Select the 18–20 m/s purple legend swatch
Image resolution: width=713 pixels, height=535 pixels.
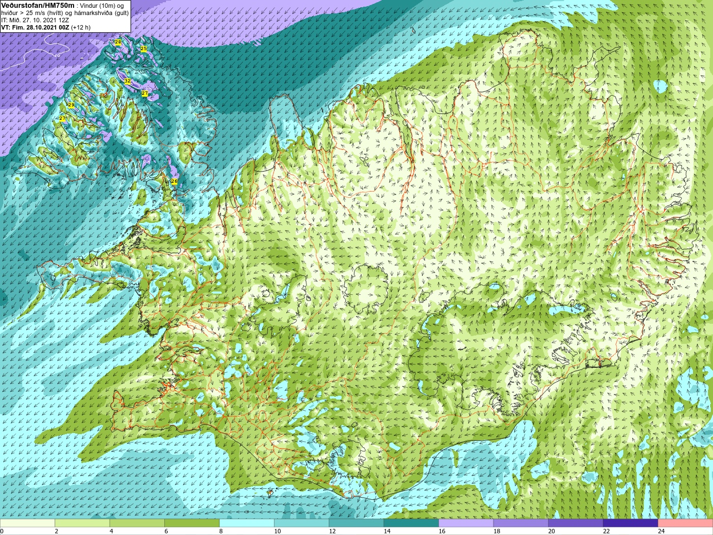[521, 523]
